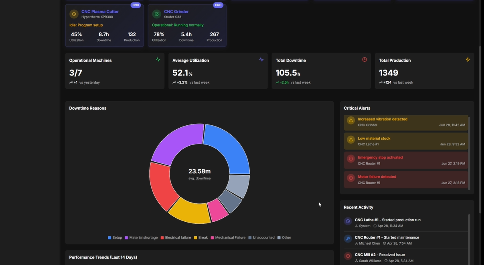Toggle the Setup legend item
484x265 pixels.
pyautogui.click(x=115, y=238)
